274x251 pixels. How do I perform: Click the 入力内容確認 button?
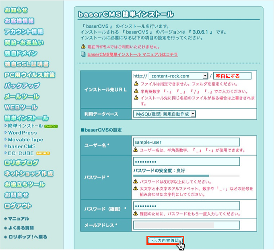click(165, 241)
